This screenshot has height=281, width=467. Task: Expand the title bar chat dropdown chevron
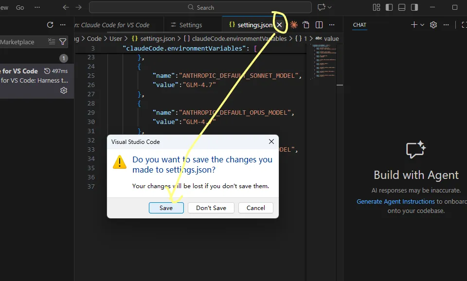pos(329,7)
